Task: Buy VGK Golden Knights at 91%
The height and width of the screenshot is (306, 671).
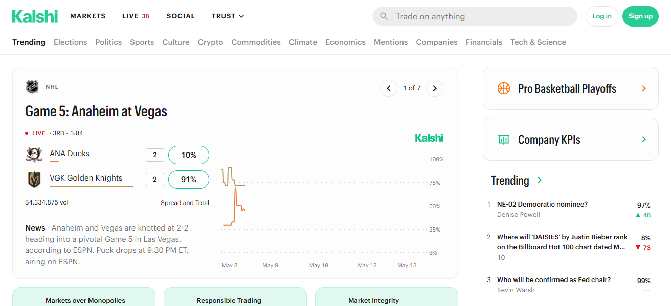Action: tap(189, 180)
